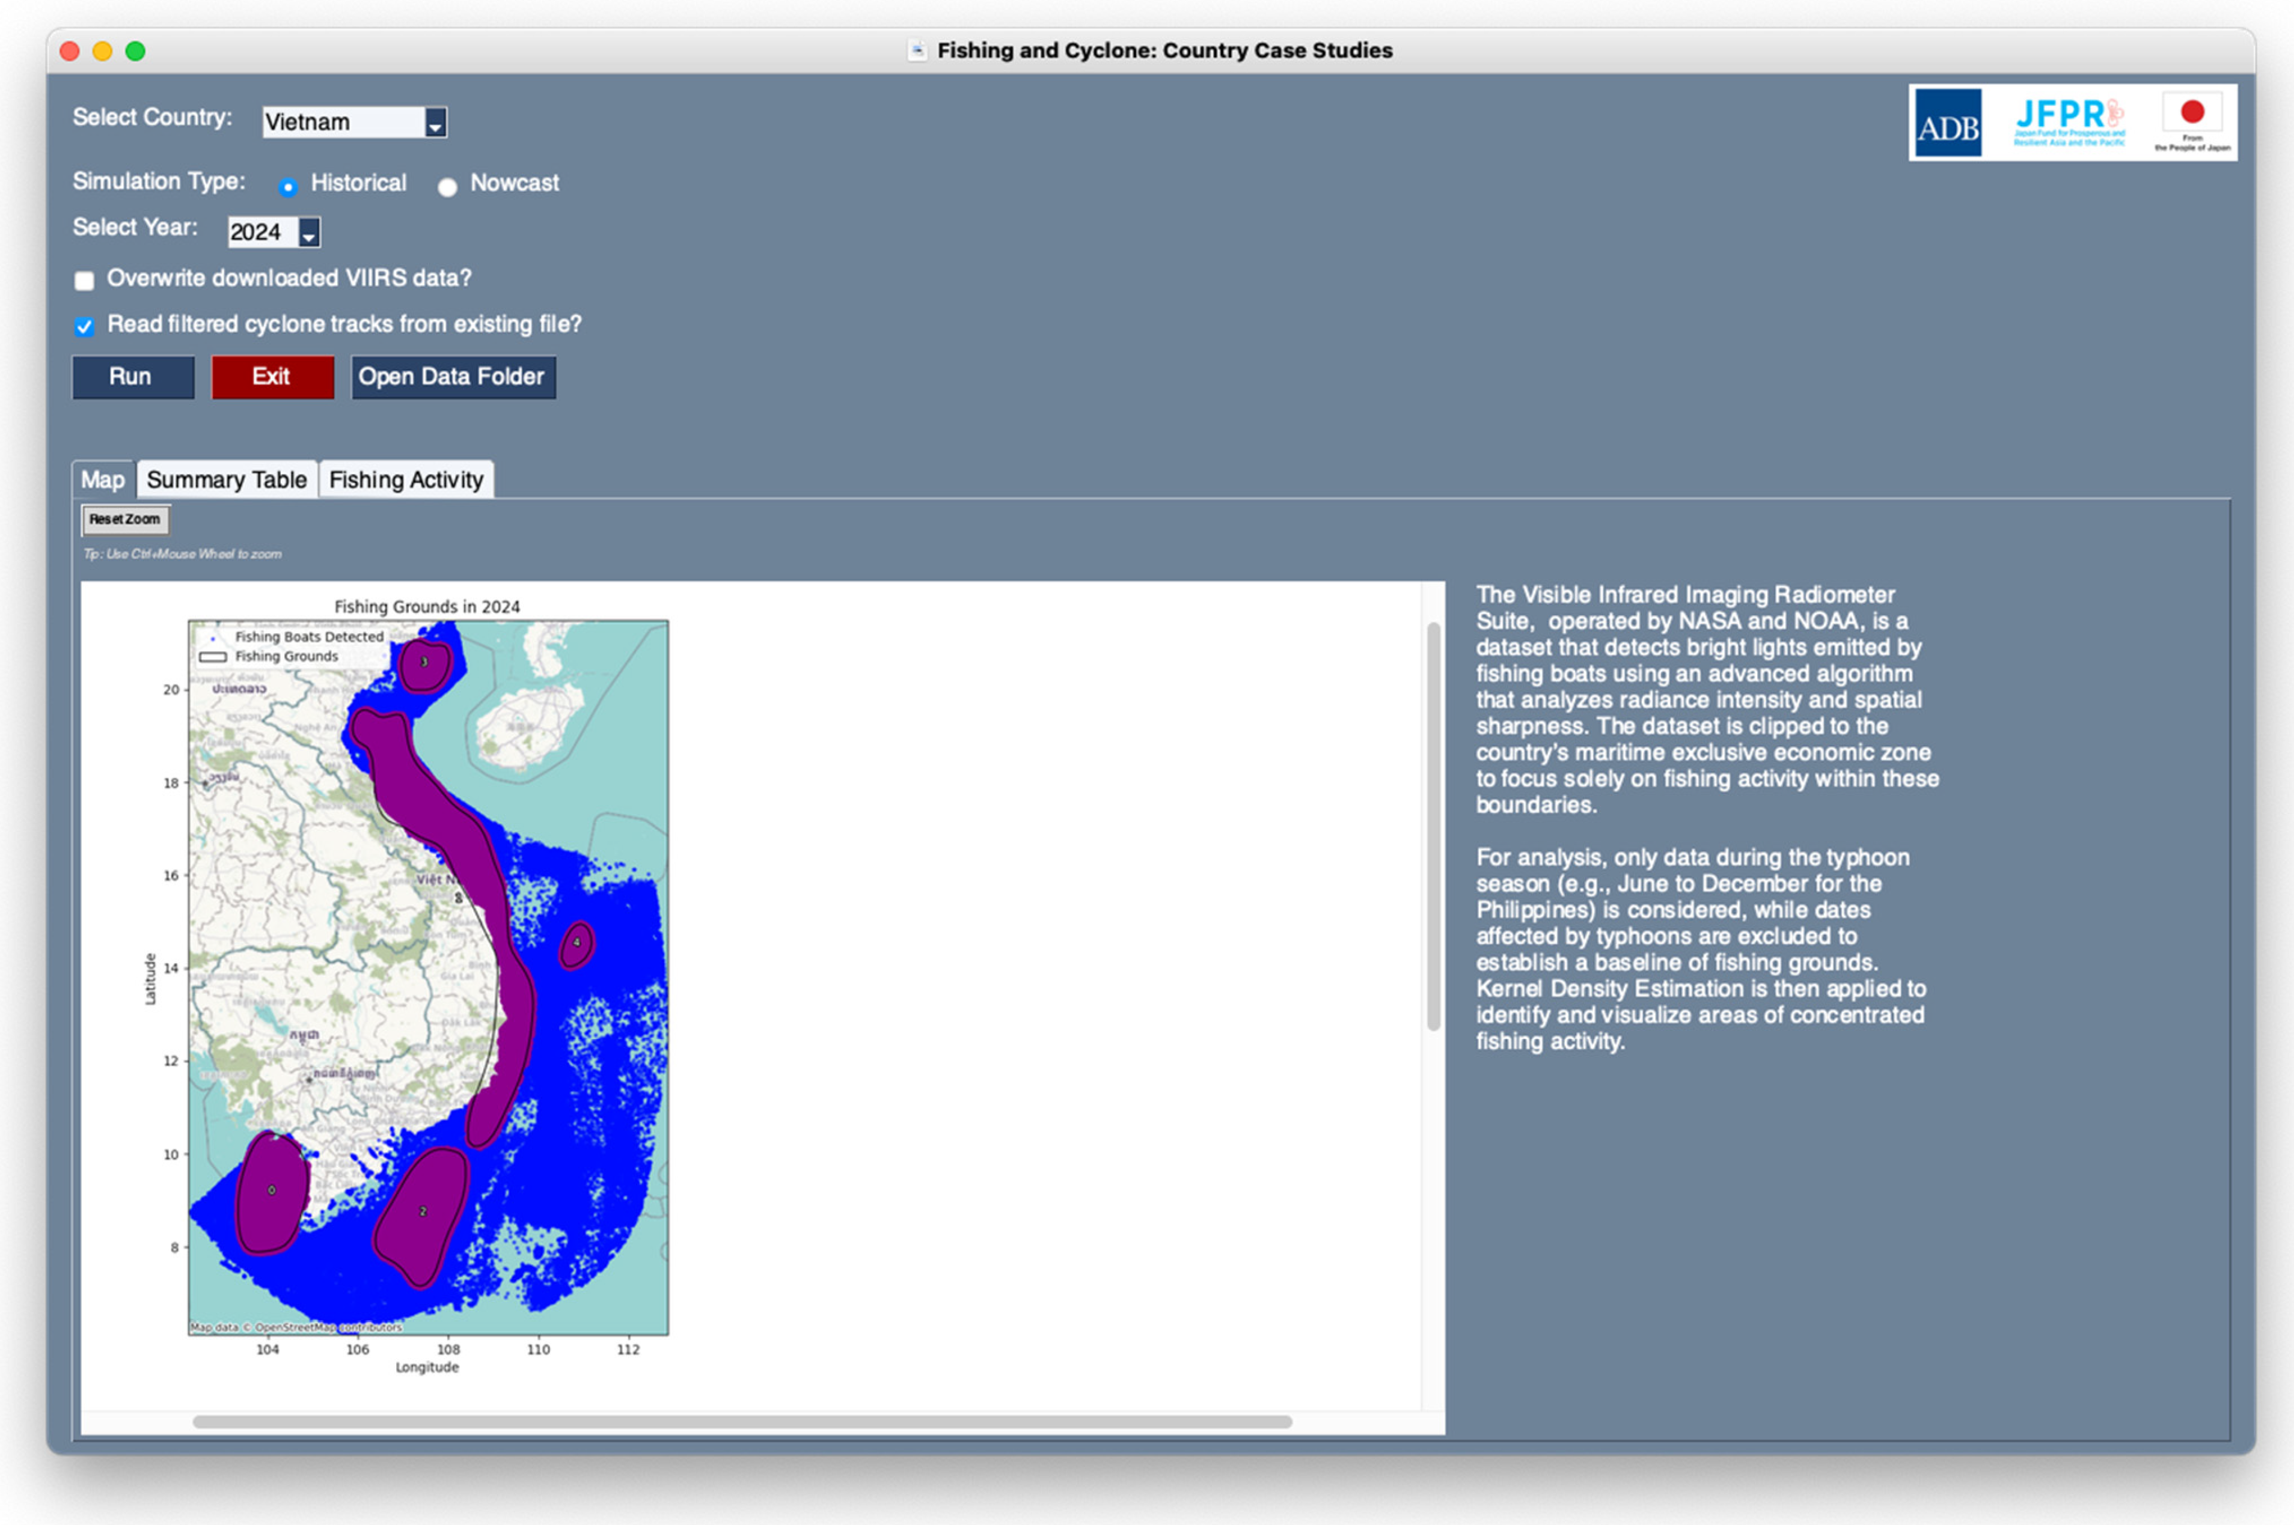
Task: Open the Select Country dropdown
Action: click(x=435, y=123)
